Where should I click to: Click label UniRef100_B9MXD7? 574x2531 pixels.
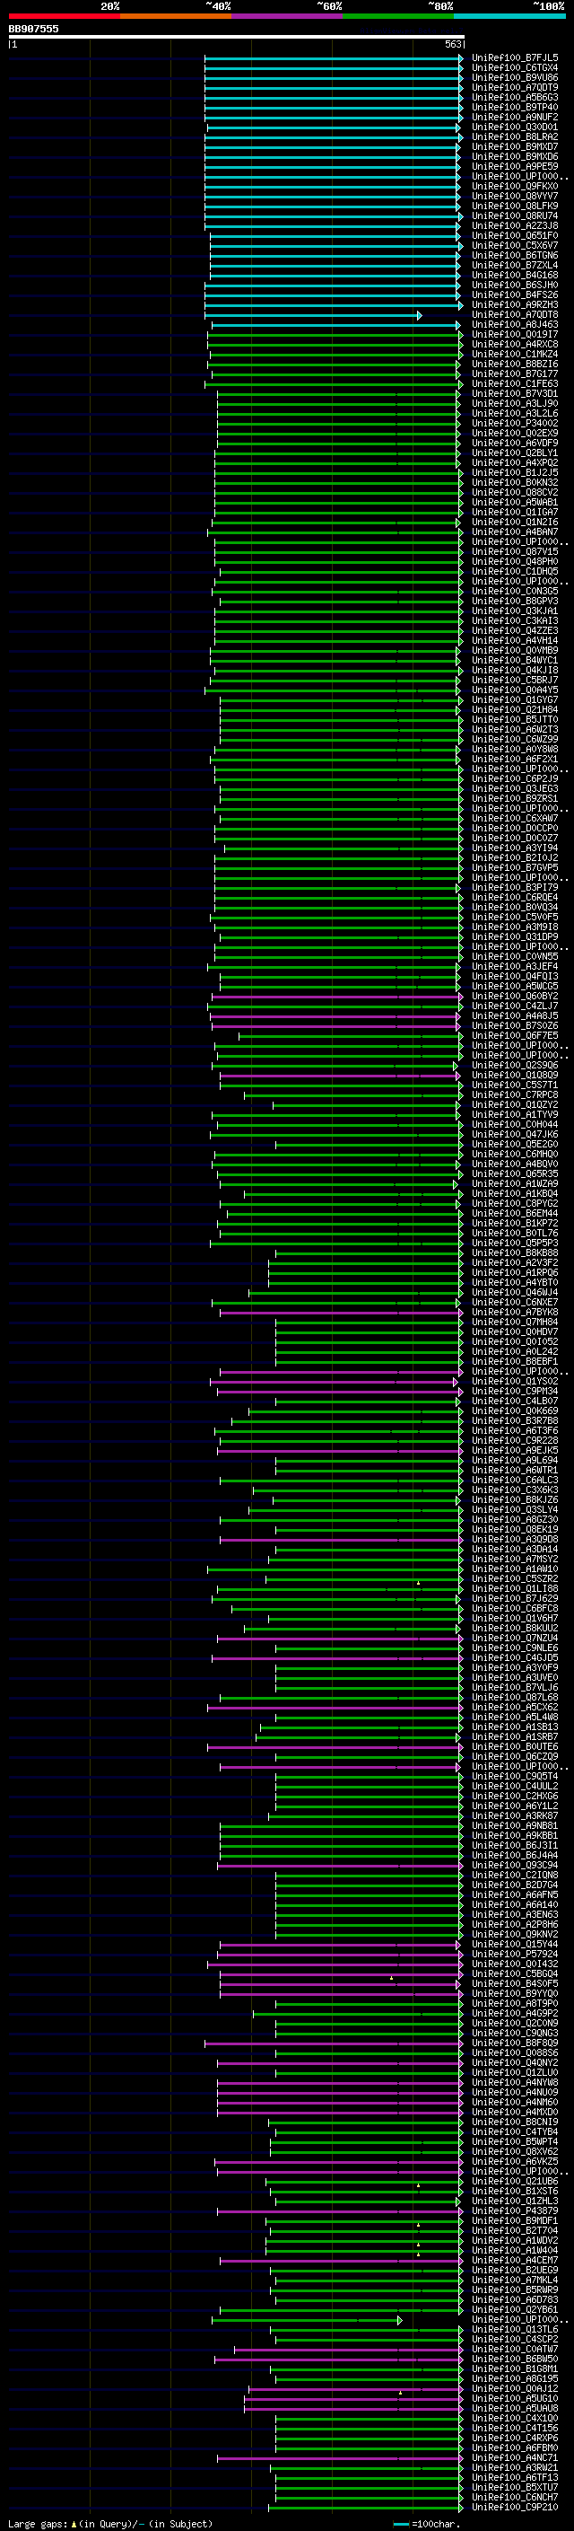(x=515, y=146)
